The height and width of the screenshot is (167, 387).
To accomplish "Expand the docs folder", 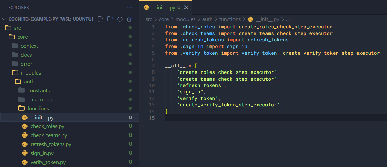I will coord(26,55).
